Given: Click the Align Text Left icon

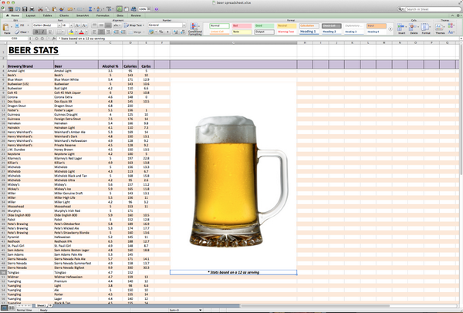Looking at the screenshot, I should [94, 32].
